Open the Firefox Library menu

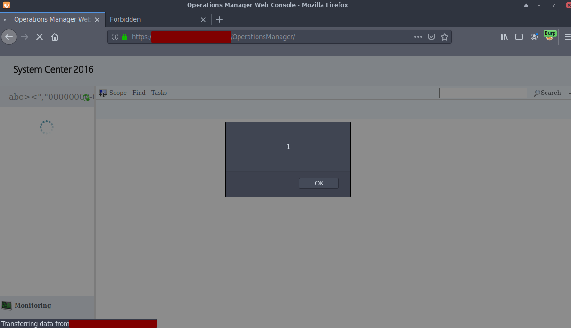504,37
